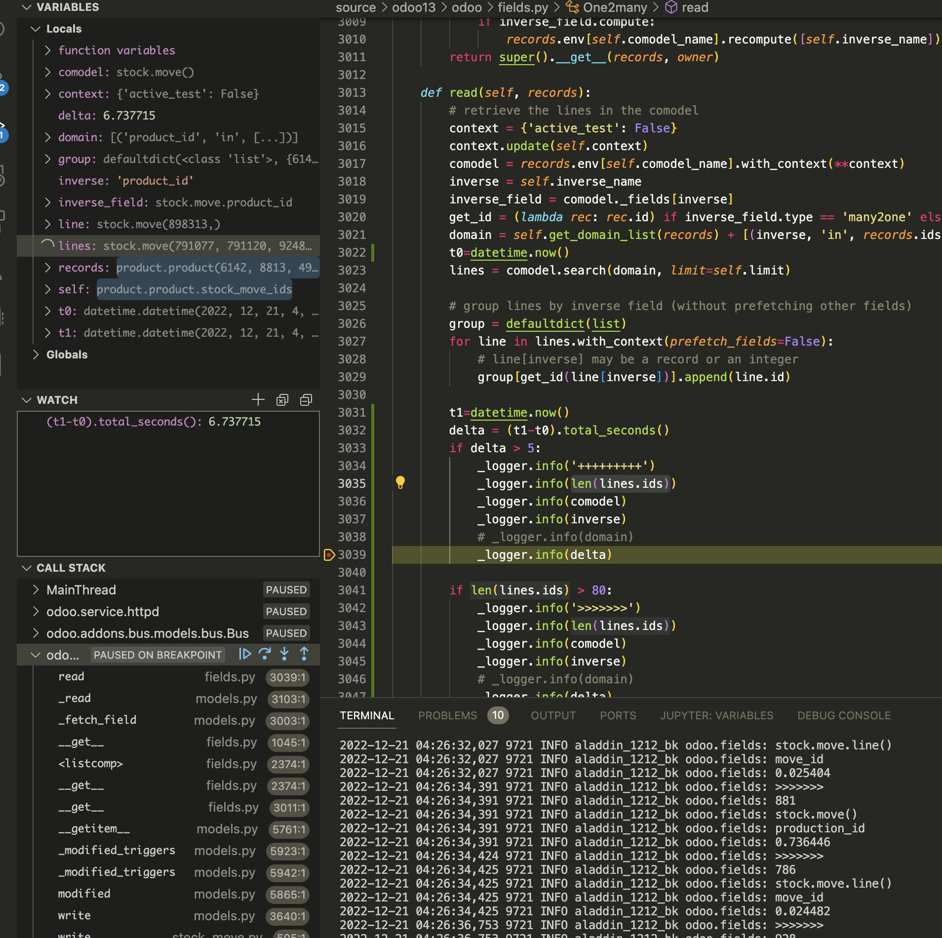Toggle the breakpoint on line 3039

[330, 555]
